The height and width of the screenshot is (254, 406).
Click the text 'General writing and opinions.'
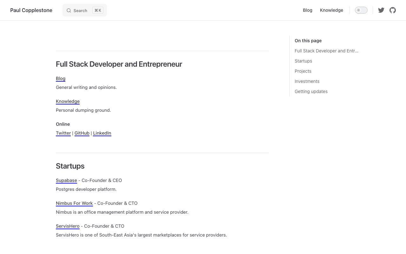point(86,87)
